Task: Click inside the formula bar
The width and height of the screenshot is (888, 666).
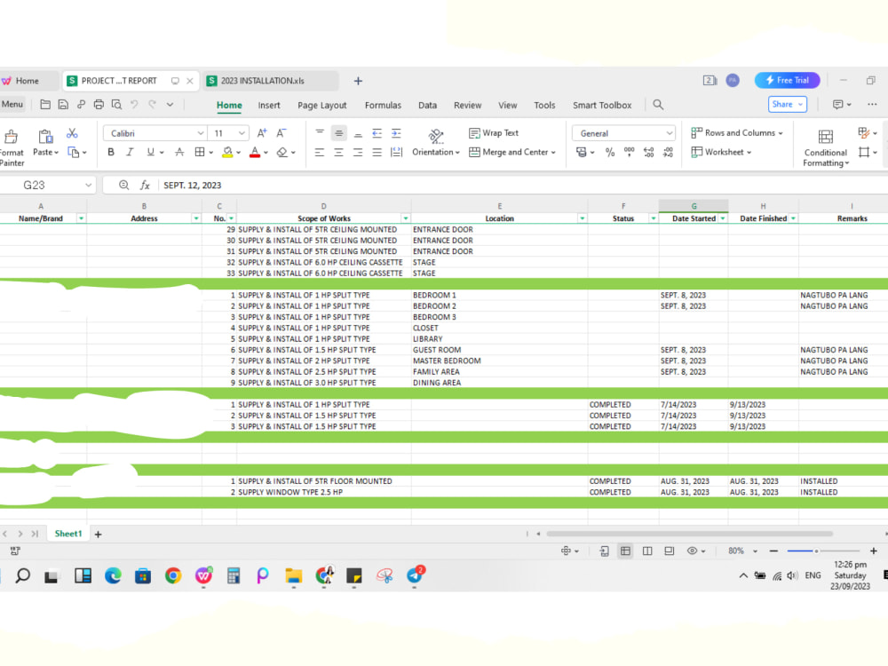Action: click(x=355, y=185)
